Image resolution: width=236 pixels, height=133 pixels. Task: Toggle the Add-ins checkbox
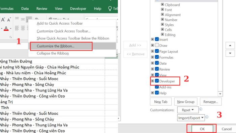point(157,87)
